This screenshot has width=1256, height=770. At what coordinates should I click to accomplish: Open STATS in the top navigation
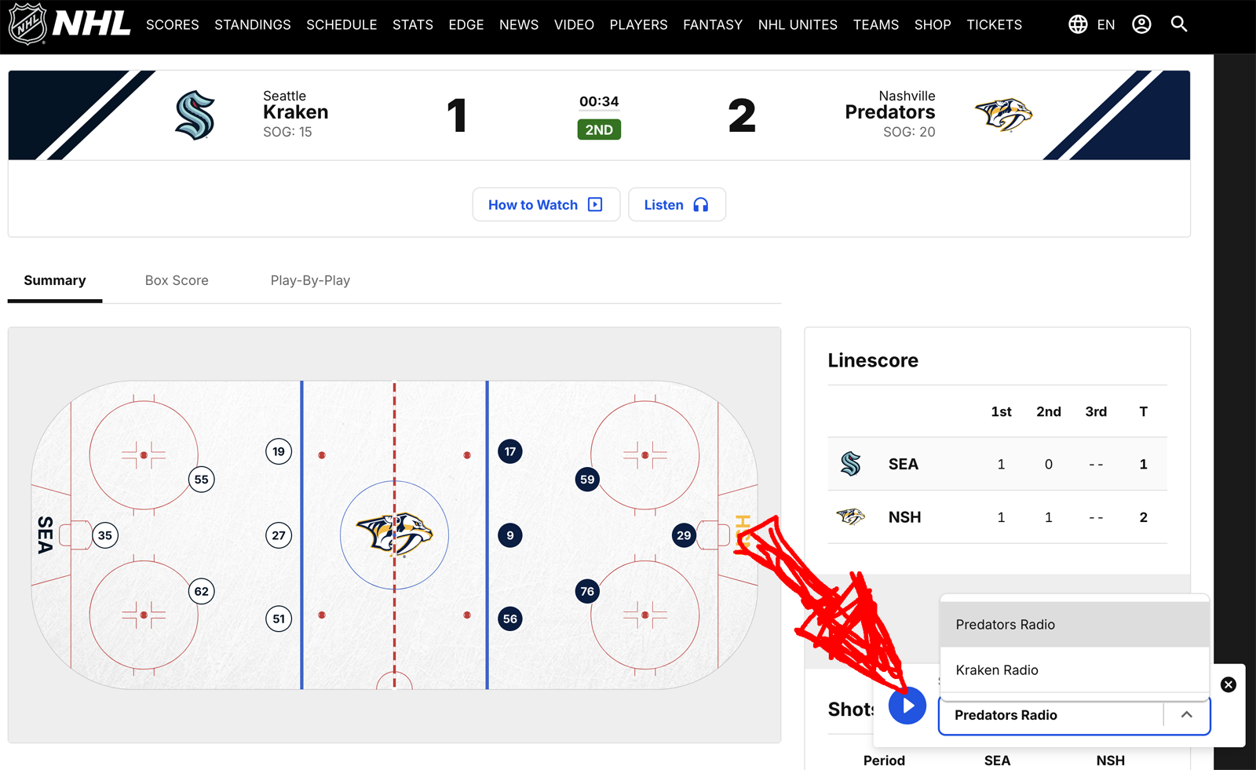tap(413, 24)
